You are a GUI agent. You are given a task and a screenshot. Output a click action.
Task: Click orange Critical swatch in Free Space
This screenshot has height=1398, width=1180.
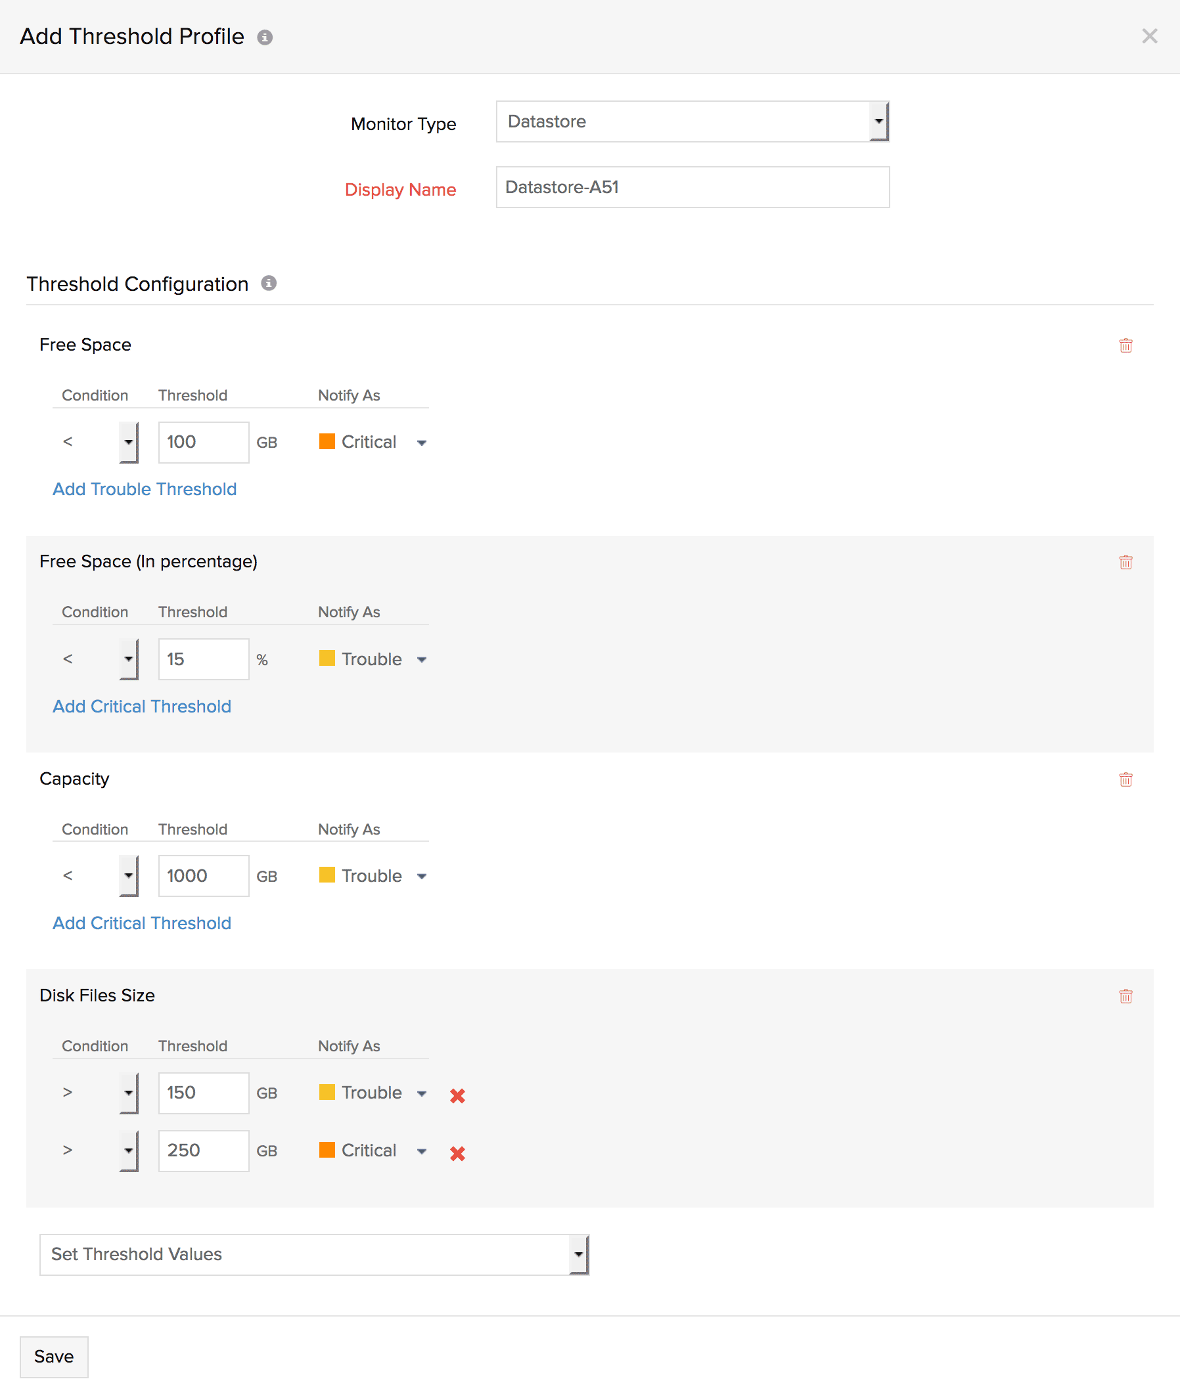click(x=327, y=441)
